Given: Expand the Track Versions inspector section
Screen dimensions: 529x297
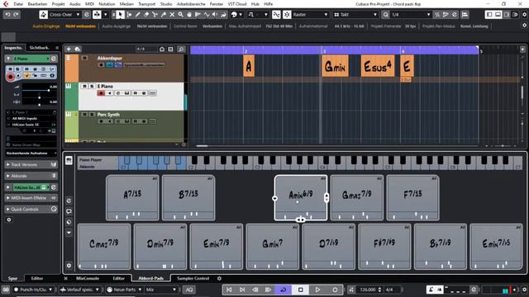Looking at the screenshot, I should coord(31,165).
